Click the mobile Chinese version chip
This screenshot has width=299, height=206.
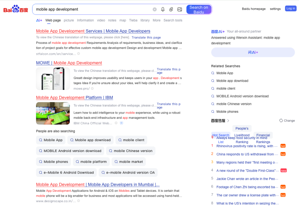coord(130,151)
